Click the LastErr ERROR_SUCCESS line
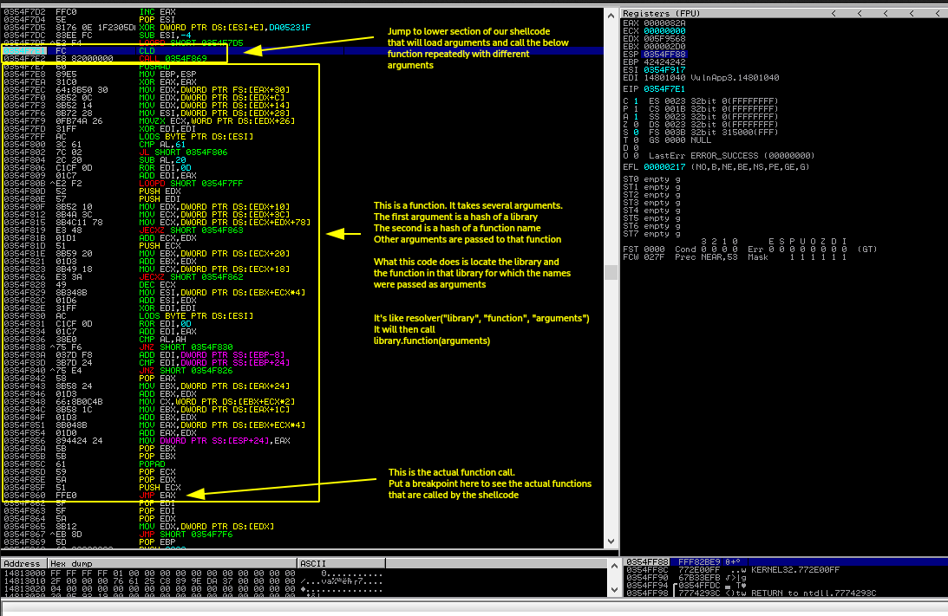Image resolution: width=948 pixels, height=616 pixels. point(731,156)
